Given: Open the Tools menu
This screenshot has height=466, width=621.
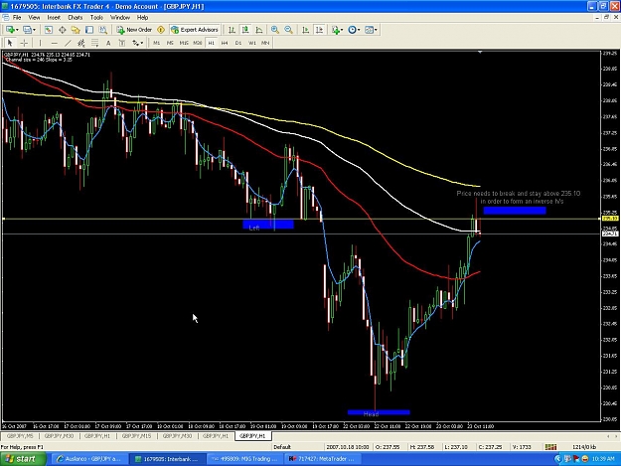Looking at the screenshot, I should (96, 18).
